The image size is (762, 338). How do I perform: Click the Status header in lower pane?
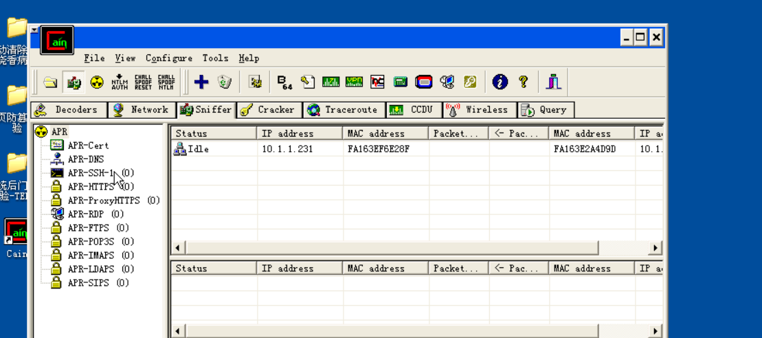(214, 268)
